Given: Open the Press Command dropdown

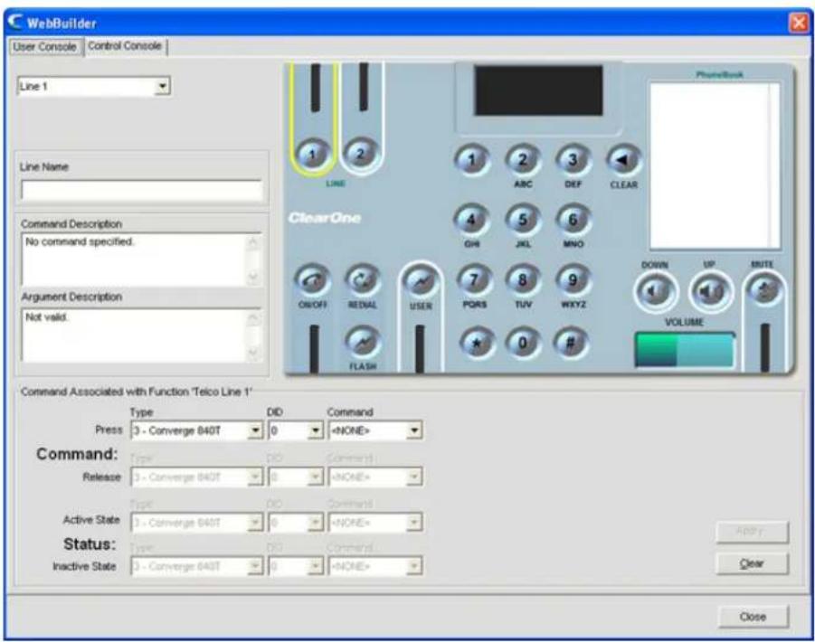Looking at the screenshot, I should pyautogui.click(x=414, y=430).
